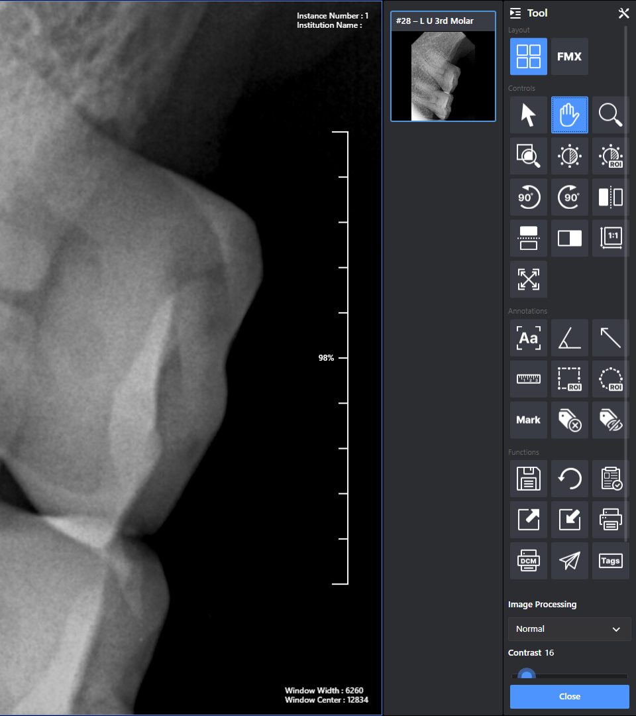Switch to the grid layout view
The height and width of the screenshot is (716, 636).
click(528, 56)
